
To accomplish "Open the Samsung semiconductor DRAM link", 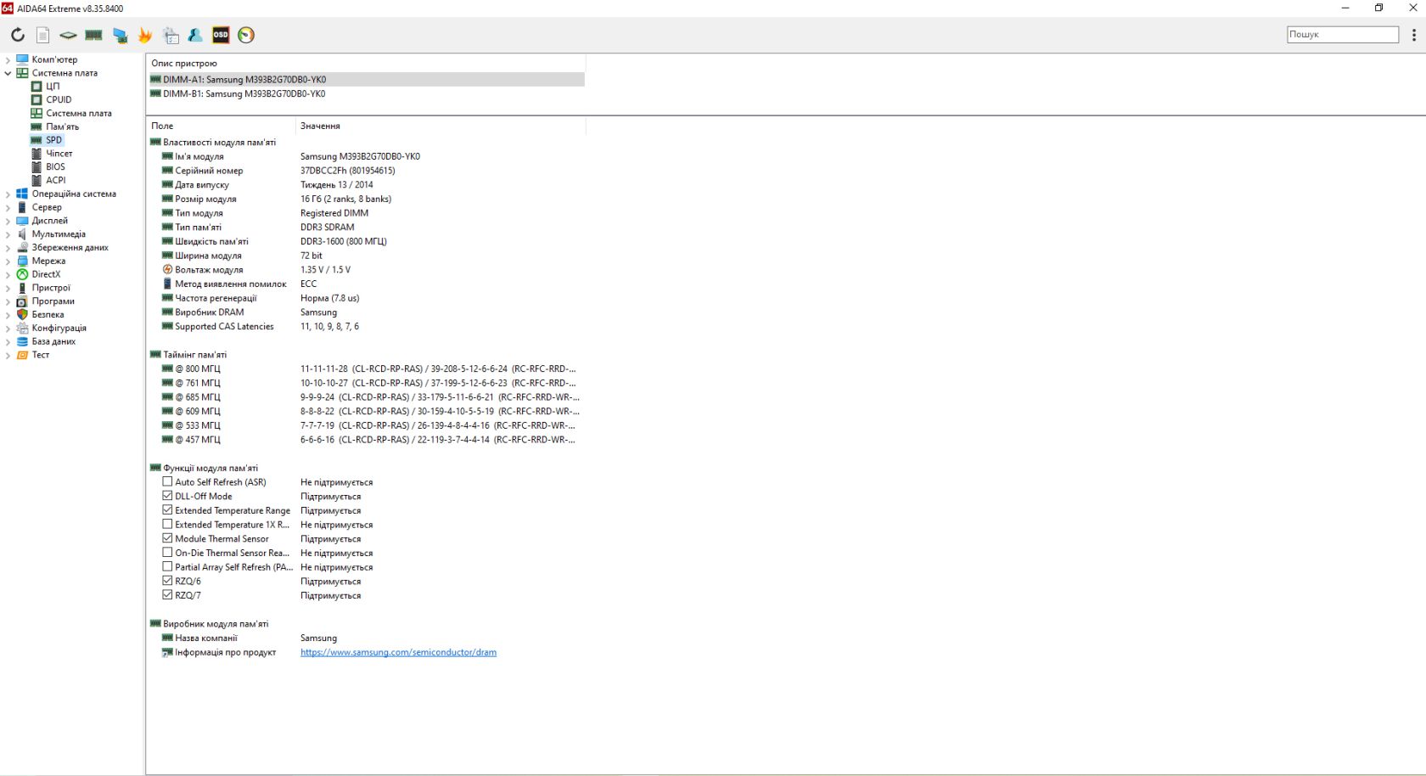I will [x=398, y=652].
